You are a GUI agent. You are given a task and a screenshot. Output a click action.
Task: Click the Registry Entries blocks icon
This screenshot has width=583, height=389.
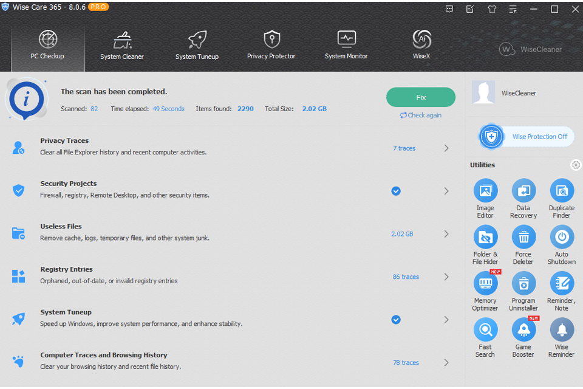pyautogui.click(x=18, y=276)
